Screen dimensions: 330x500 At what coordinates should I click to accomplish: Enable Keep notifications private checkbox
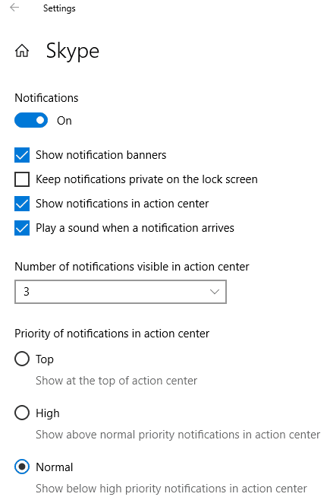pyautogui.click(x=22, y=179)
